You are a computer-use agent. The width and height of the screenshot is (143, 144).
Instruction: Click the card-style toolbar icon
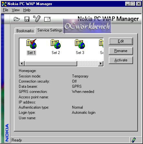tap(47, 19)
